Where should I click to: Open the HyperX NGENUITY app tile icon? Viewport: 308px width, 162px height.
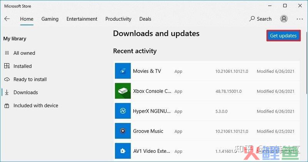(123, 111)
